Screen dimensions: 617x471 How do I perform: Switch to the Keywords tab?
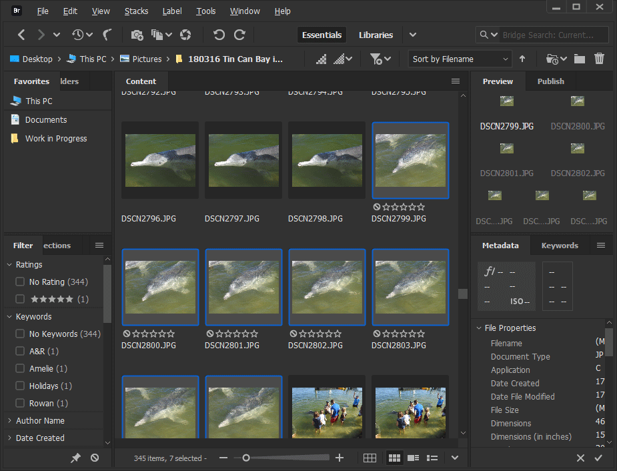pyautogui.click(x=559, y=246)
